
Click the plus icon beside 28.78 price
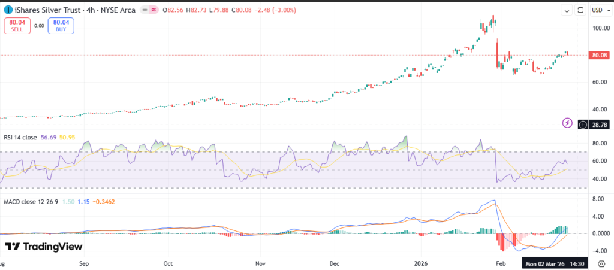coord(583,124)
